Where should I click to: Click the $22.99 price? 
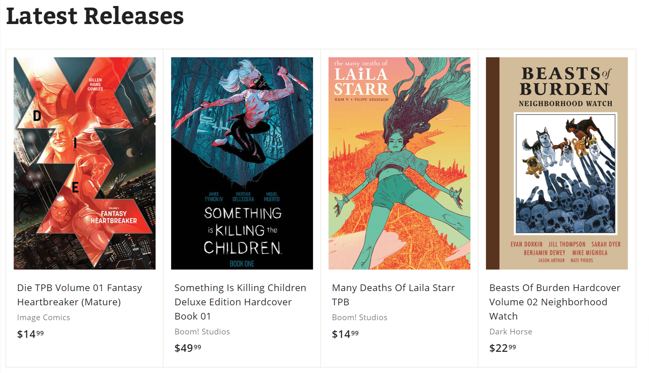click(x=503, y=348)
